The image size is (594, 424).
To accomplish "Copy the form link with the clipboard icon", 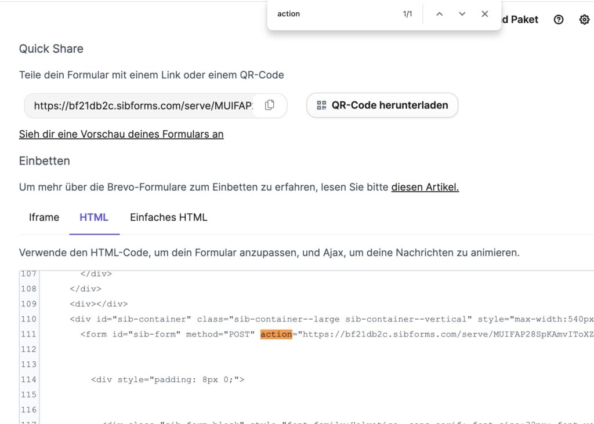I will pyautogui.click(x=269, y=105).
